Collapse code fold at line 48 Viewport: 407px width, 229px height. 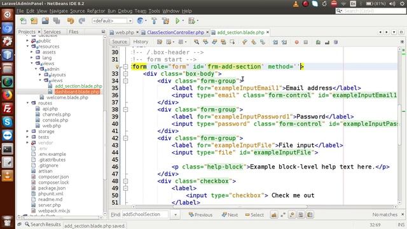pyautogui.click(x=126, y=181)
